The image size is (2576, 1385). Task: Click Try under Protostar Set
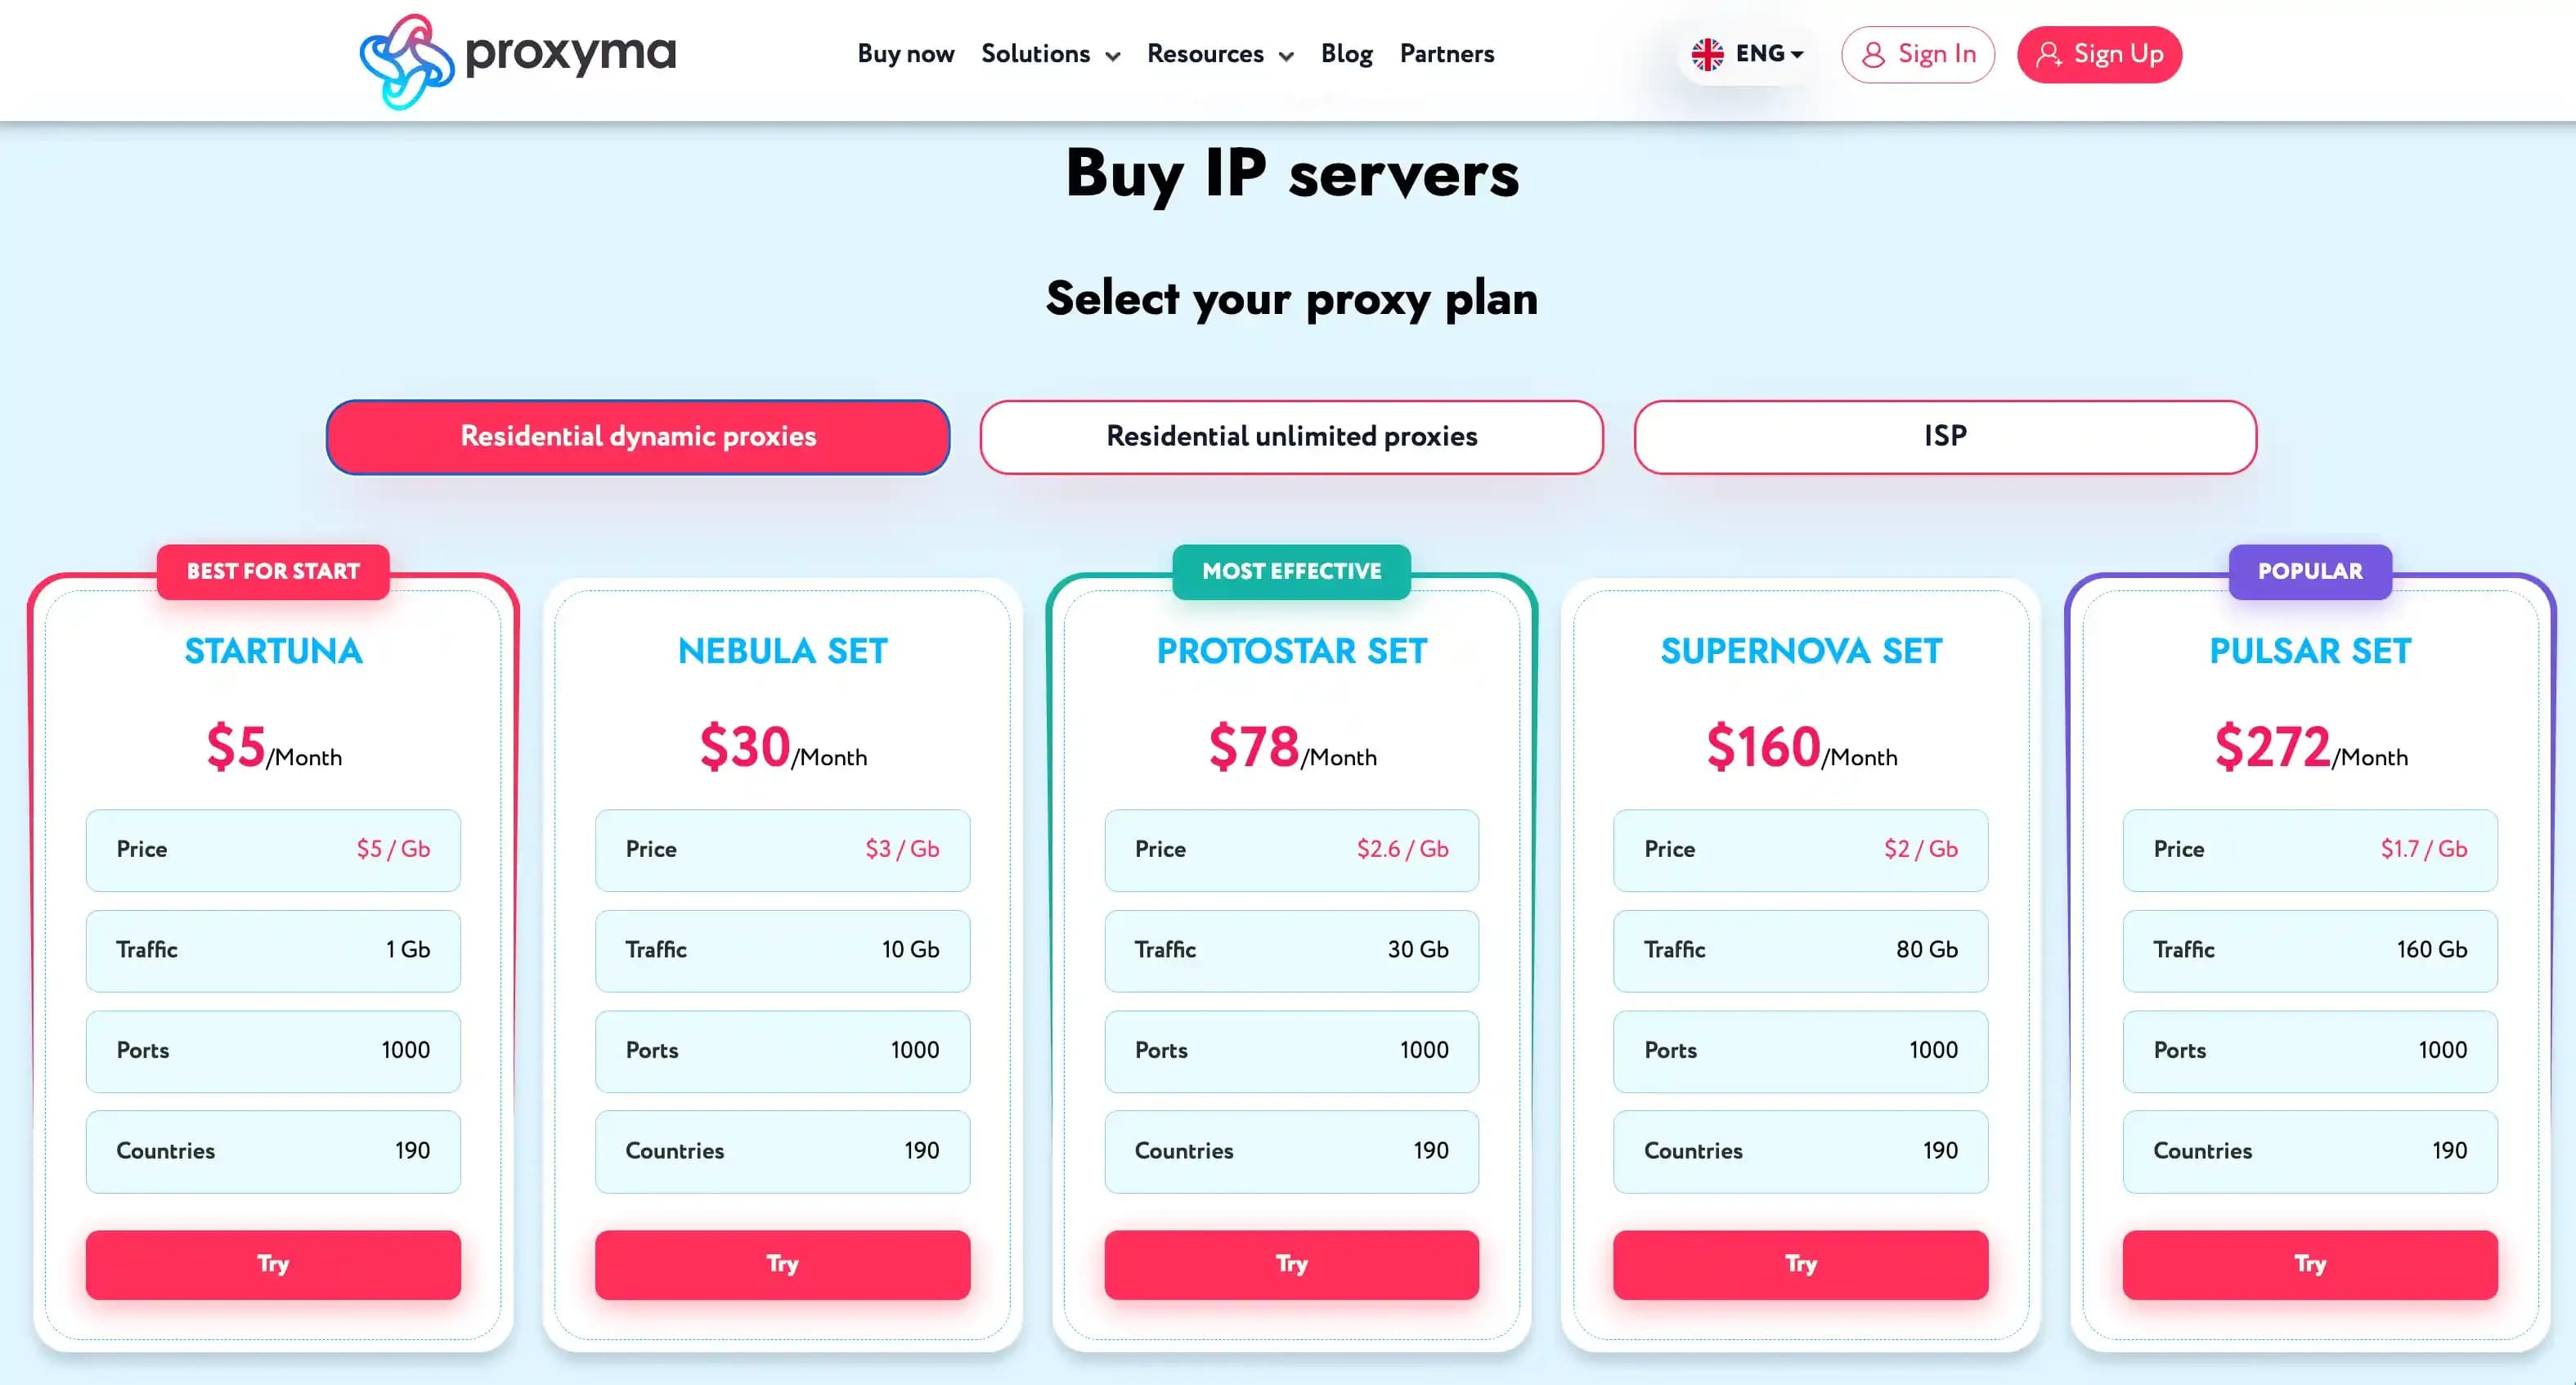coord(1291,1264)
